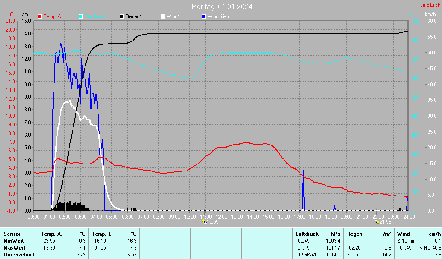Click the pressure trend '^1.5hPa/h'
This screenshot has height=259, width=442.
click(x=306, y=255)
